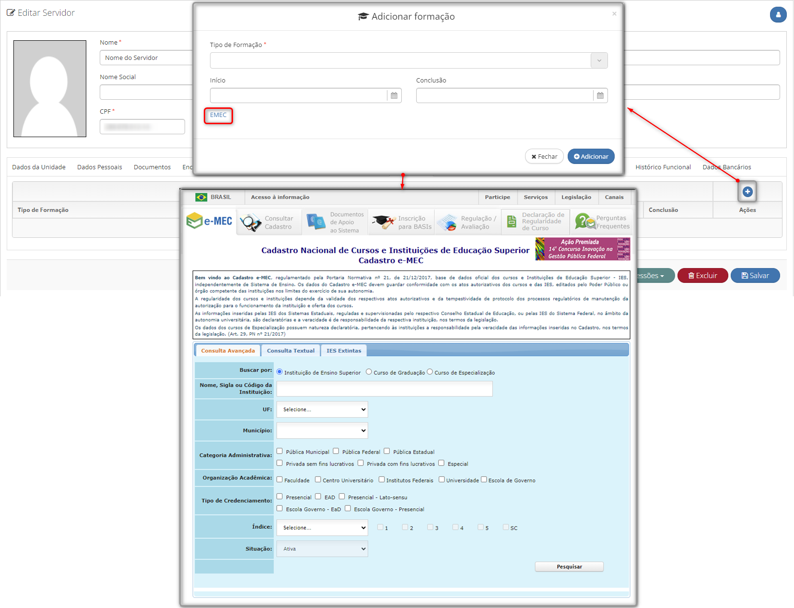
Task: Select Curso de Graduação radio
Action: tap(369, 372)
